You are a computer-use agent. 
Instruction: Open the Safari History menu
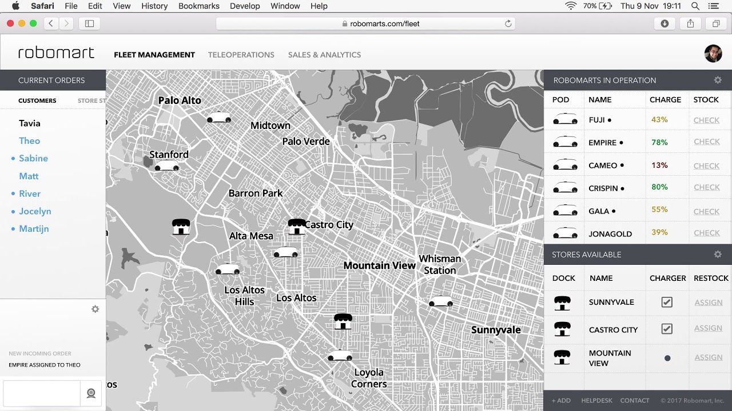(154, 6)
